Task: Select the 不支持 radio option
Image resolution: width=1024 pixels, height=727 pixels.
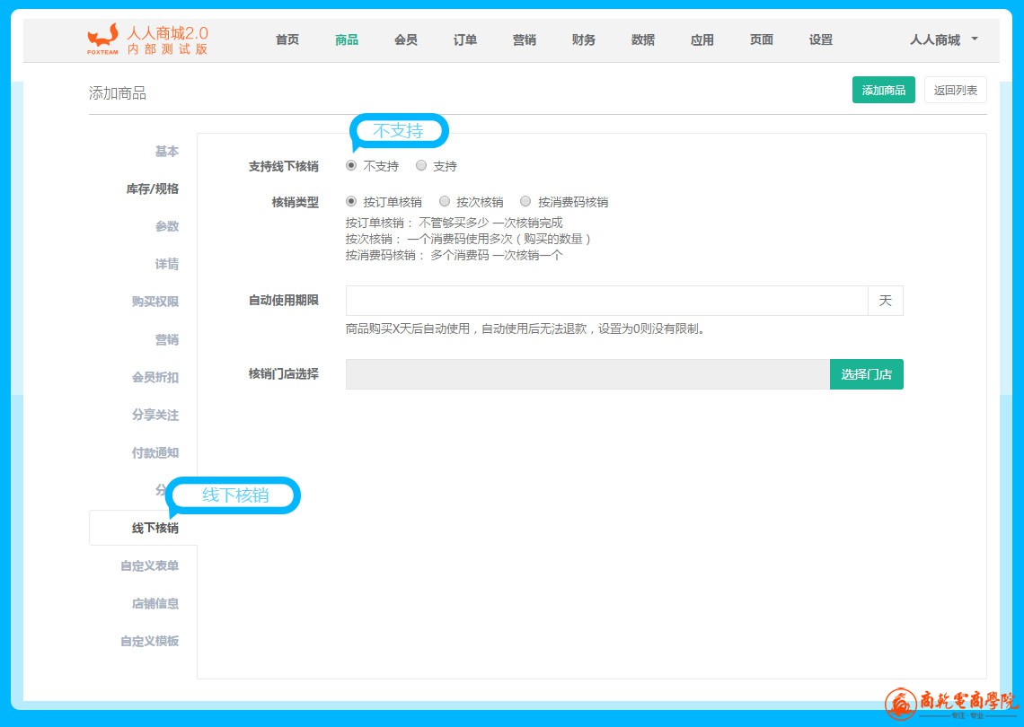Action: tap(351, 165)
